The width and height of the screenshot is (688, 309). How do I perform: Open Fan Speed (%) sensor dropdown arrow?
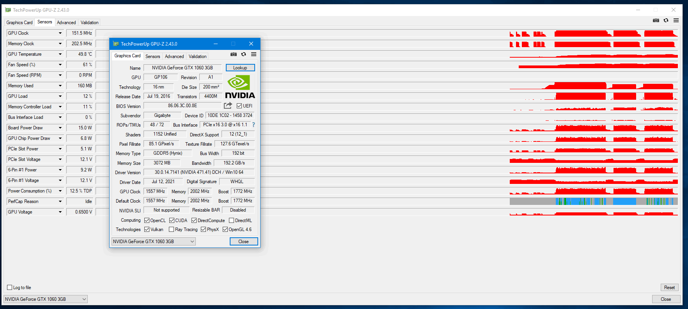click(60, 65)
